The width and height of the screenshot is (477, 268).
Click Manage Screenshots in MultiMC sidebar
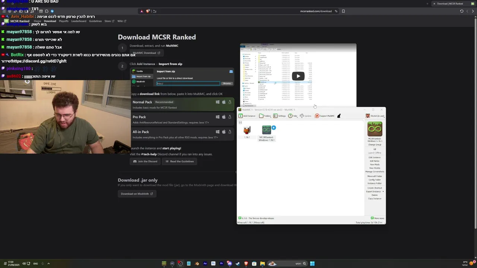pos(375,172)
